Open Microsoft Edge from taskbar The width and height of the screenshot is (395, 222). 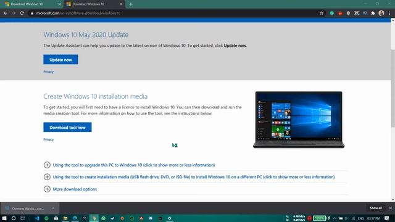point(75,218)
